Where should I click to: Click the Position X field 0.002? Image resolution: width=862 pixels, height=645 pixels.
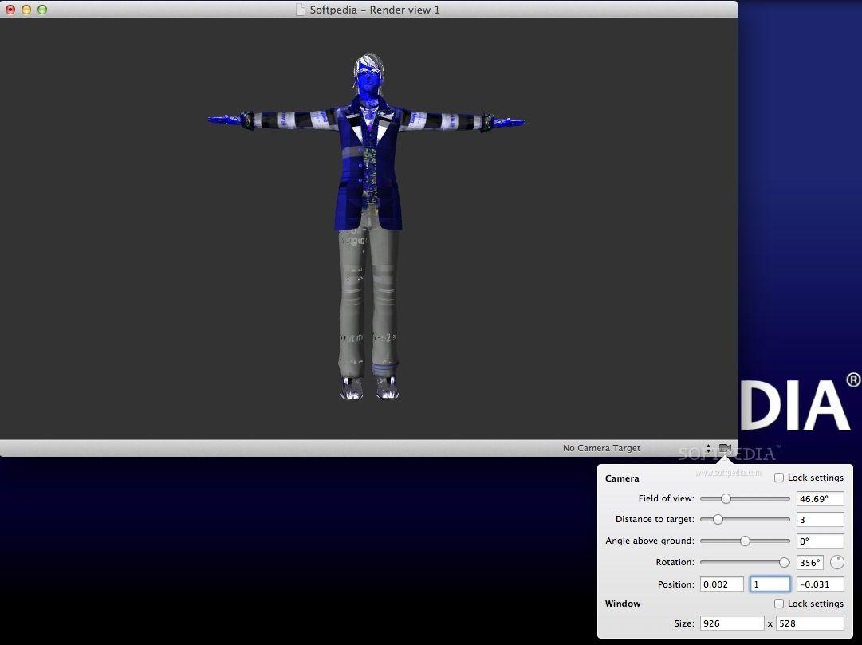tap(722, 584)
